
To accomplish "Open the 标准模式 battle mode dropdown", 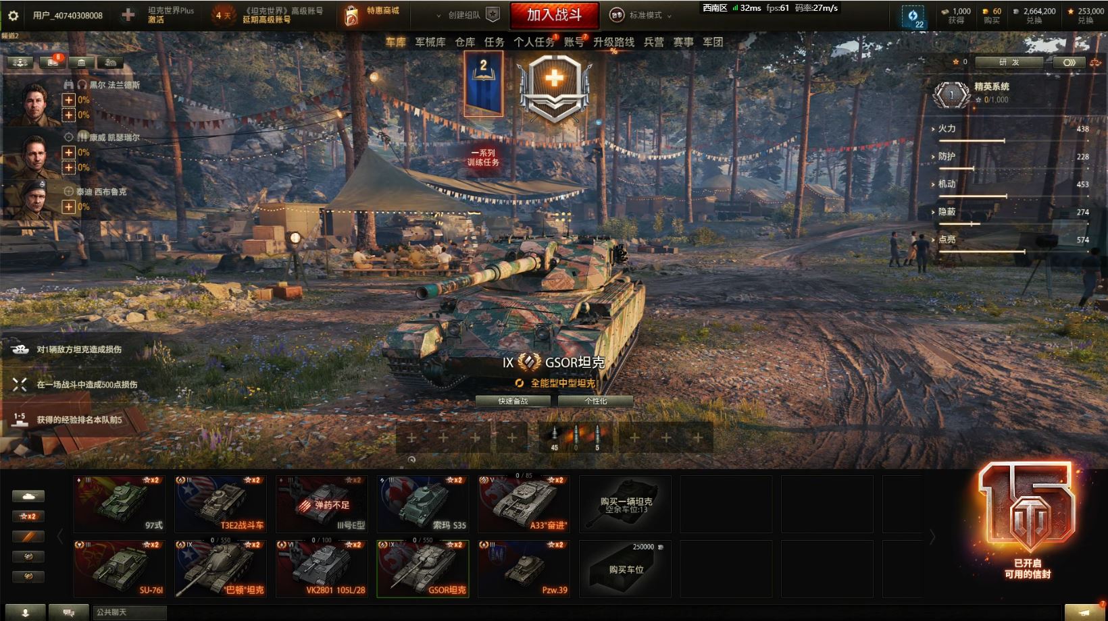I will [x=640, y=16].
